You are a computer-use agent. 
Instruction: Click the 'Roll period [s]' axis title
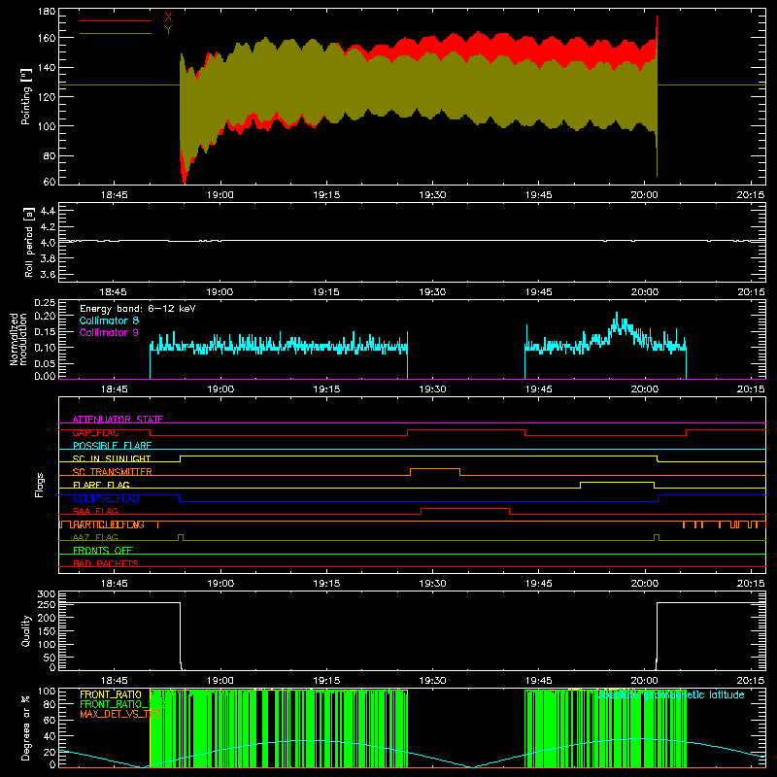(29, 242)
